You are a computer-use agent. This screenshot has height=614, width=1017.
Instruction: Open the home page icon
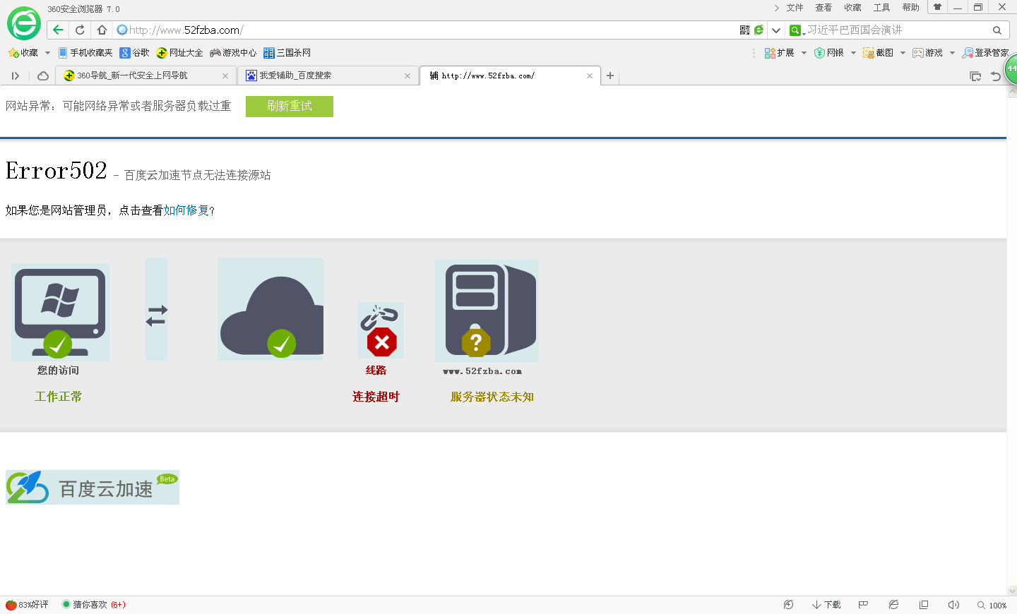point(102,30)
